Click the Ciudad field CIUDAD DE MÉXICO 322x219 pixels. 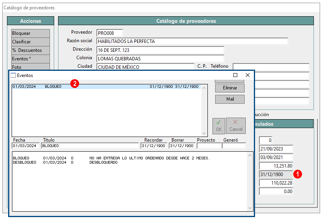point(146,67)
